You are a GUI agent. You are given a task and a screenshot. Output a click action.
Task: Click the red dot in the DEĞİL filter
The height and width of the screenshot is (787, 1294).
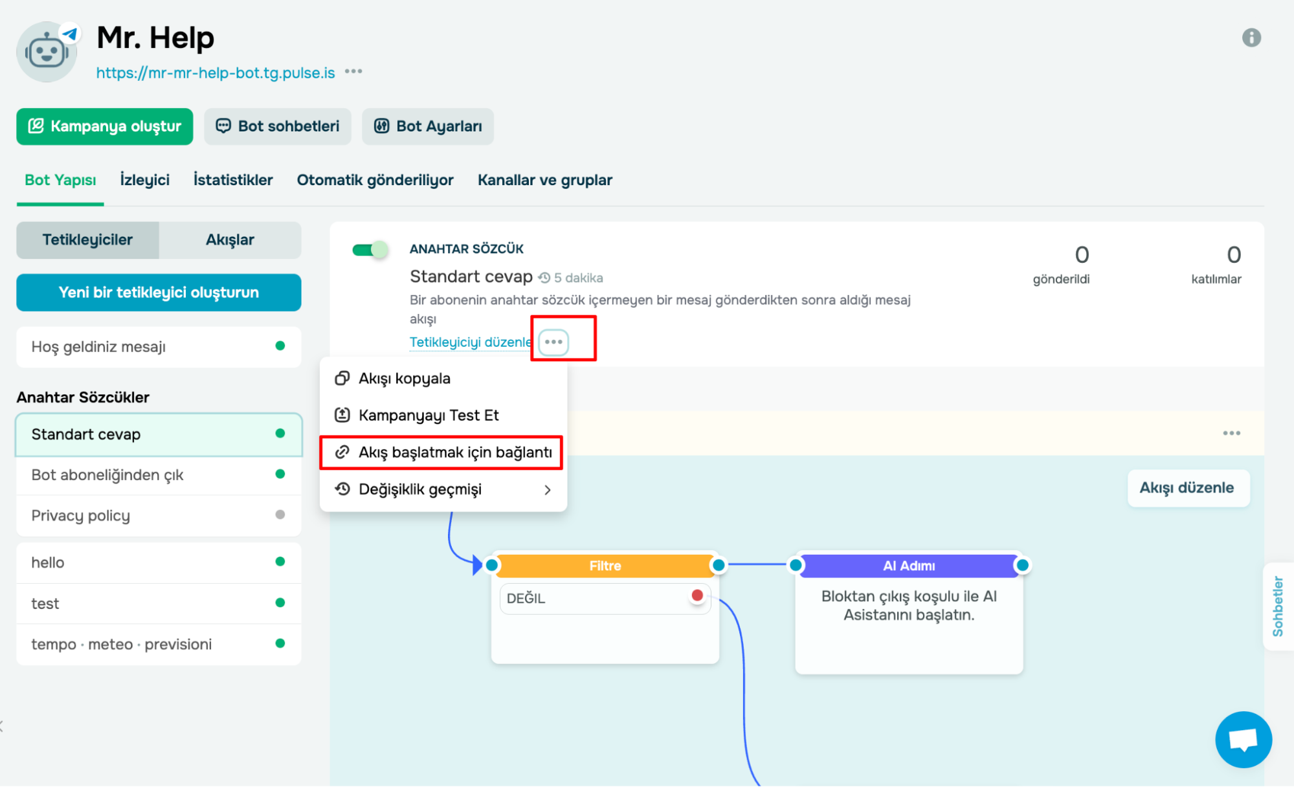click(697, 595)
